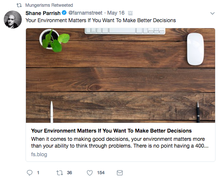Like the tweet with the heart icon
The image size is (220, 178).
(x=90, y=173)
